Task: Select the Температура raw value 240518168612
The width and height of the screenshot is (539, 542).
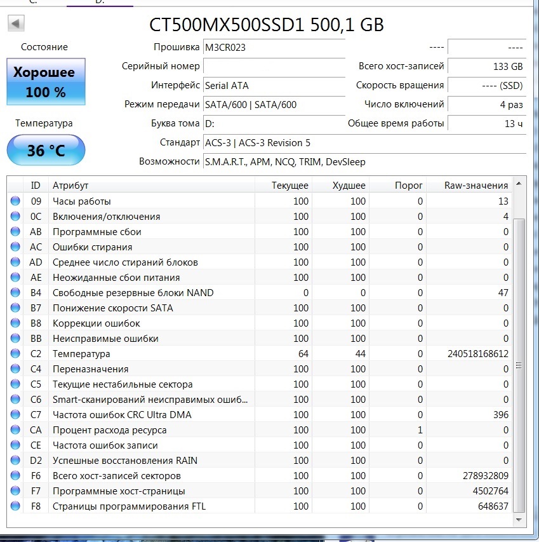Action: [478, 354]
